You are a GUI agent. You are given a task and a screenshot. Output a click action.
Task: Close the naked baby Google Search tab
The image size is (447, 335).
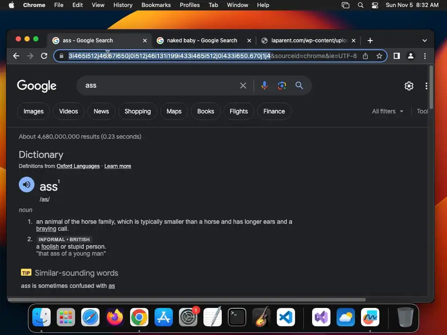249,41
